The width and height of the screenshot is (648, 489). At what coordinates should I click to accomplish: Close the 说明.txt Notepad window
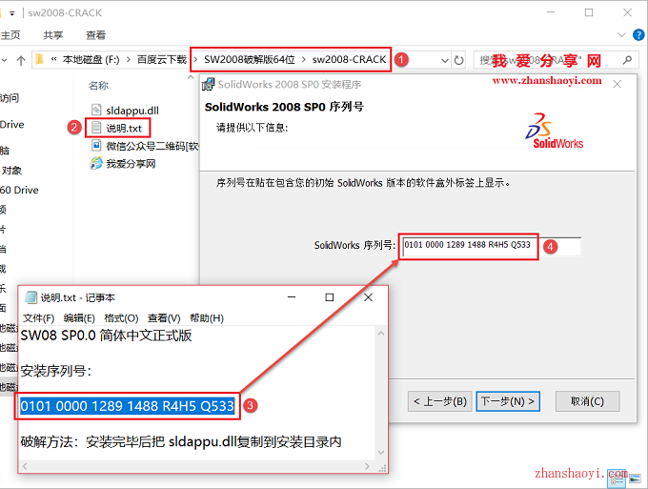(x=368, y=297)
